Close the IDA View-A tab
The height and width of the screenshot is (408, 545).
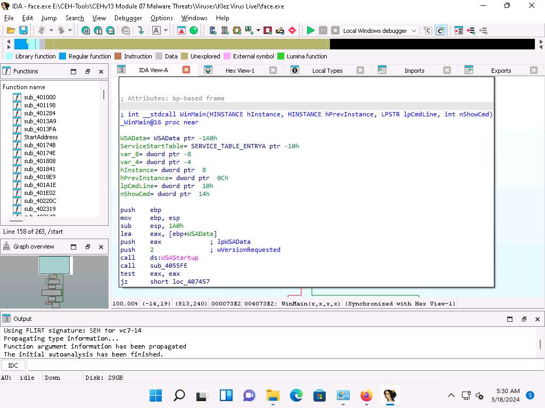point(186,70)
